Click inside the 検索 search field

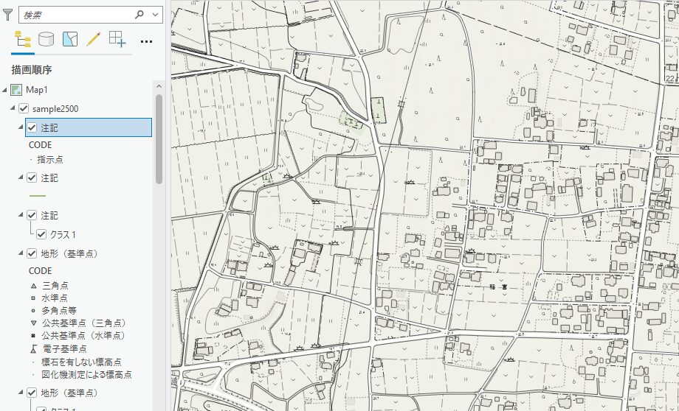point(74,15)
